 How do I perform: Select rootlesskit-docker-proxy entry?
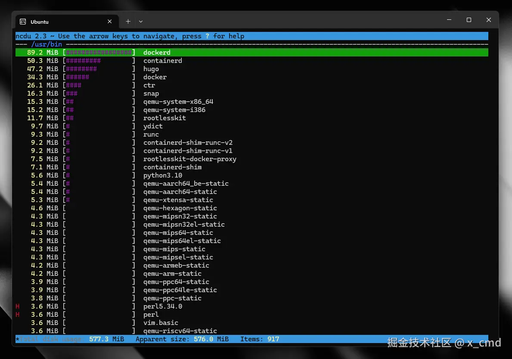tap(252, 159)
